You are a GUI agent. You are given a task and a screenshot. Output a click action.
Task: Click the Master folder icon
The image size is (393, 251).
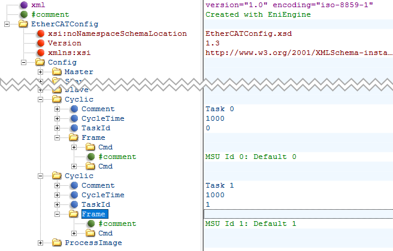pyautogui.click(x=57, y=72)
